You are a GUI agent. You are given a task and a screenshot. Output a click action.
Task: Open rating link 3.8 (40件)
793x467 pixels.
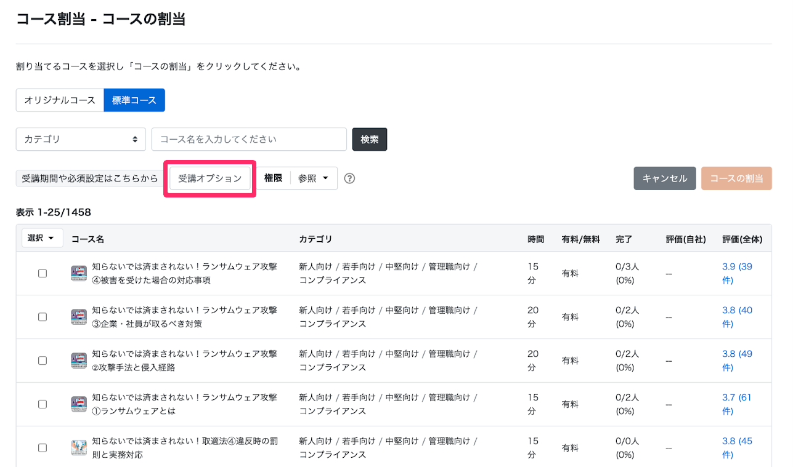[x=737, y=317]
